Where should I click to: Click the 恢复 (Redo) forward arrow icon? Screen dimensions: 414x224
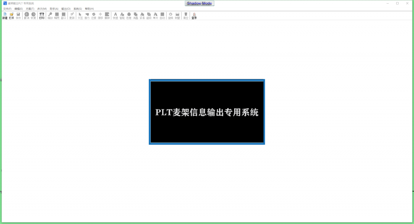34,15
